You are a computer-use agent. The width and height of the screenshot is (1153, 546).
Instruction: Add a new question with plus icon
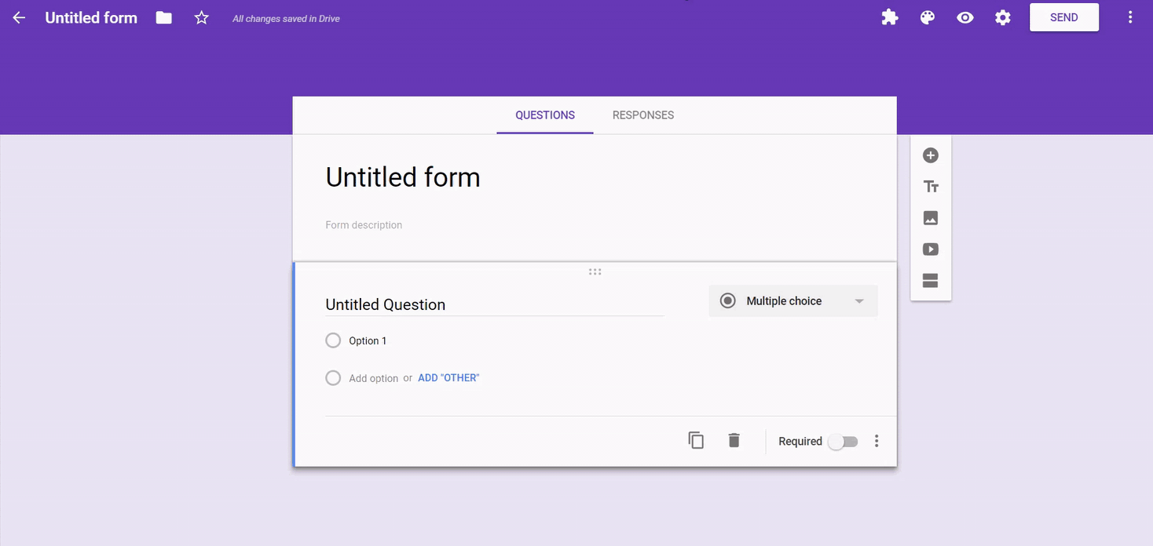click(x=931, y=155)
